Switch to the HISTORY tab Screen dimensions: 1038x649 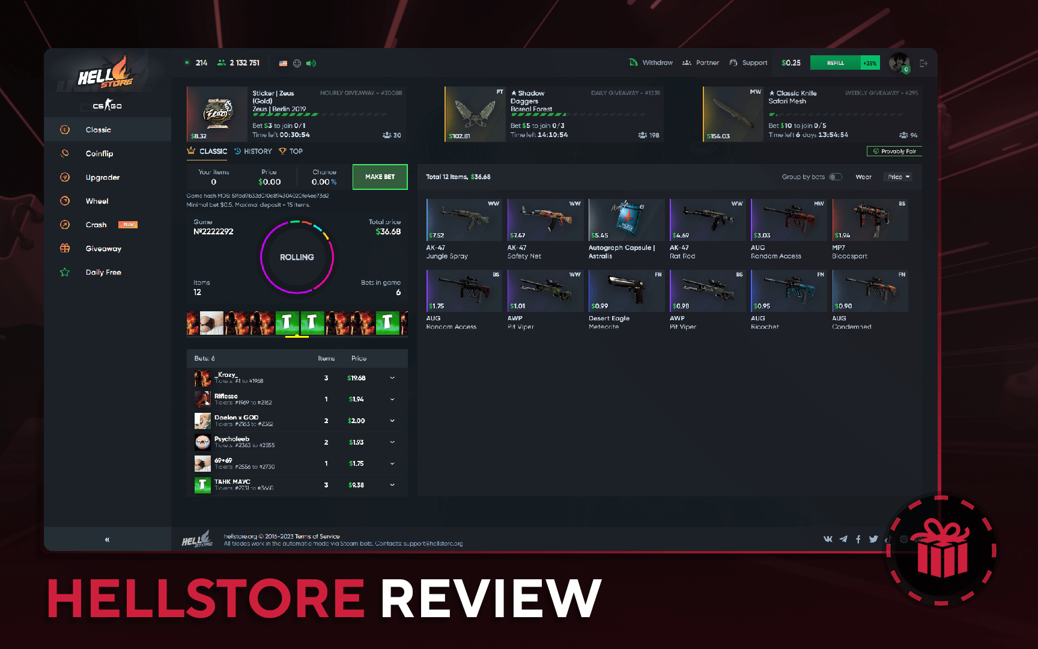pyautogui.click(x=253, y=151)
